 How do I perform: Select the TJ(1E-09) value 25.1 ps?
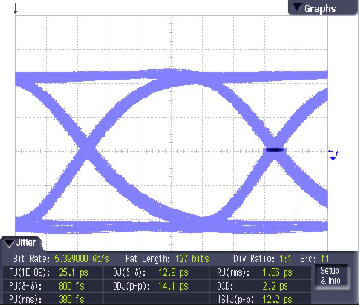73,272
